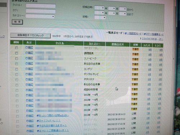
Task: Tick delete checkbox in スノーピーク row
Action: coord(17,58)
